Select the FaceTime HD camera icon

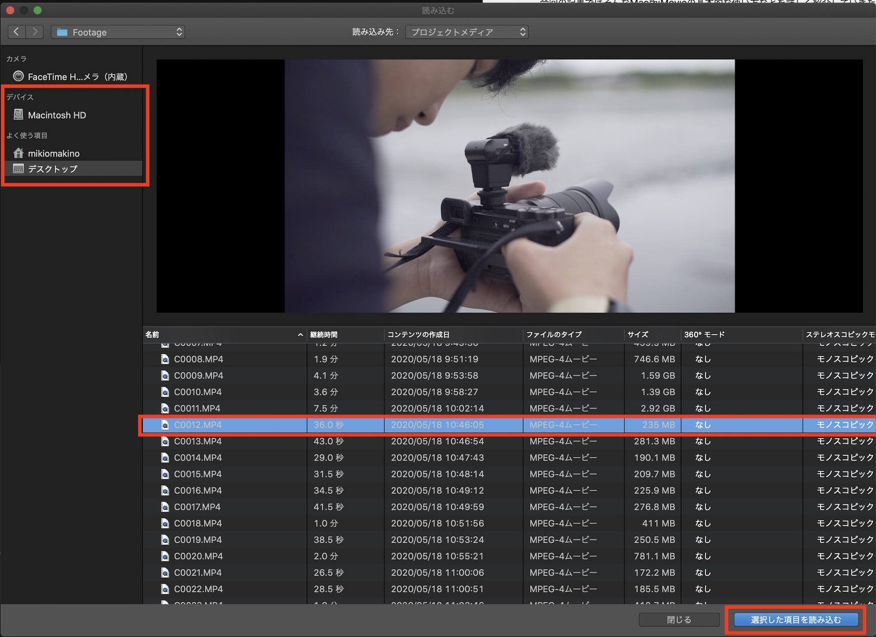click(x=18, y=76)
